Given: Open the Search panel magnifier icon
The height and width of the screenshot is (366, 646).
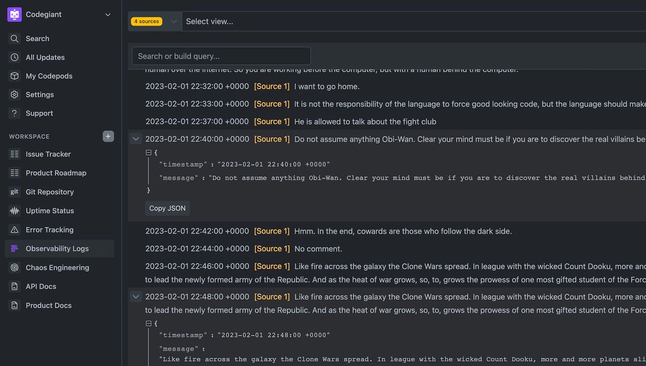Looking at the screenshot, I should click(15, 38).
